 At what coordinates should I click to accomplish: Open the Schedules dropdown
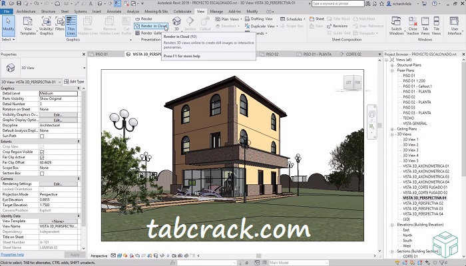coord(292,19)
